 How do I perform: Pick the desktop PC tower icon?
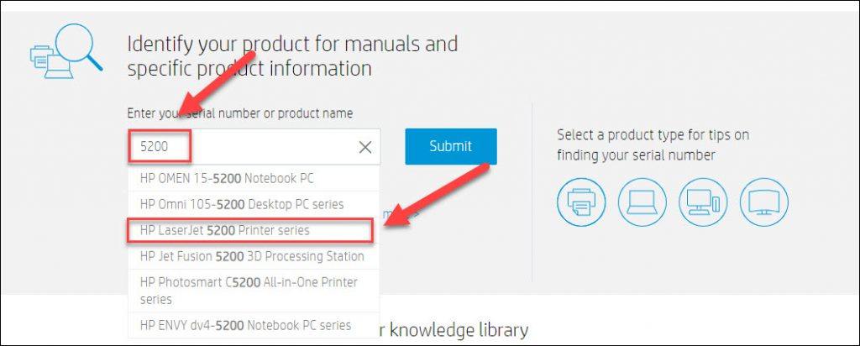tap(703, 203)
